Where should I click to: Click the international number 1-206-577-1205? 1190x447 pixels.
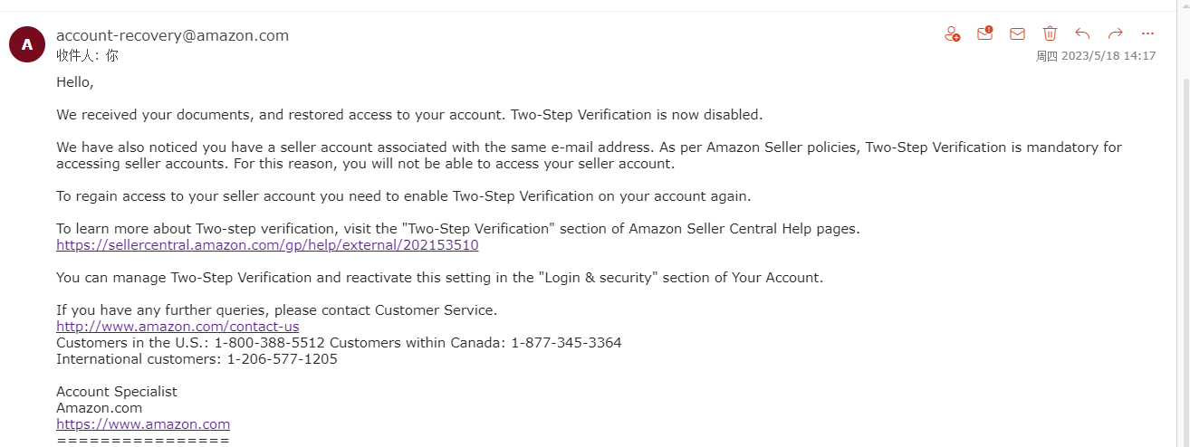click(x=282, y=359)
